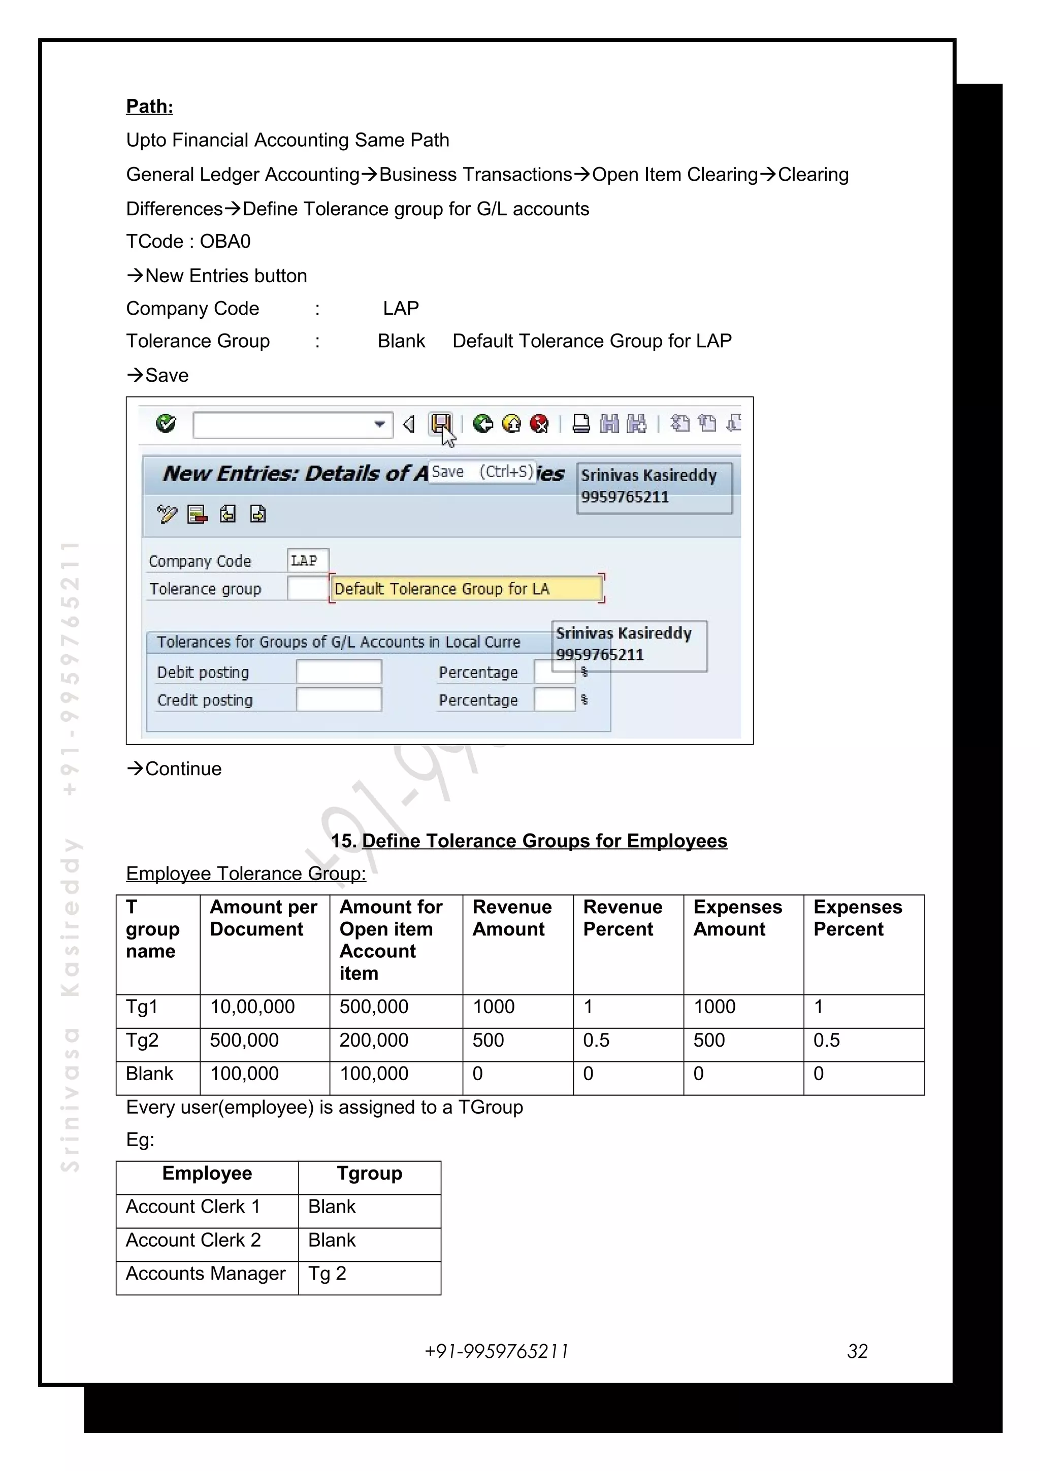Click the Next Entry icon
The image size is (1040, 1471).
click(x=257, y=515)
